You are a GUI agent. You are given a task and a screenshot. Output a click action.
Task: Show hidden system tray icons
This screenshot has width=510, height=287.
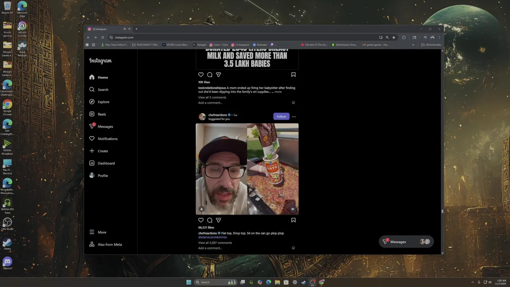473,282
